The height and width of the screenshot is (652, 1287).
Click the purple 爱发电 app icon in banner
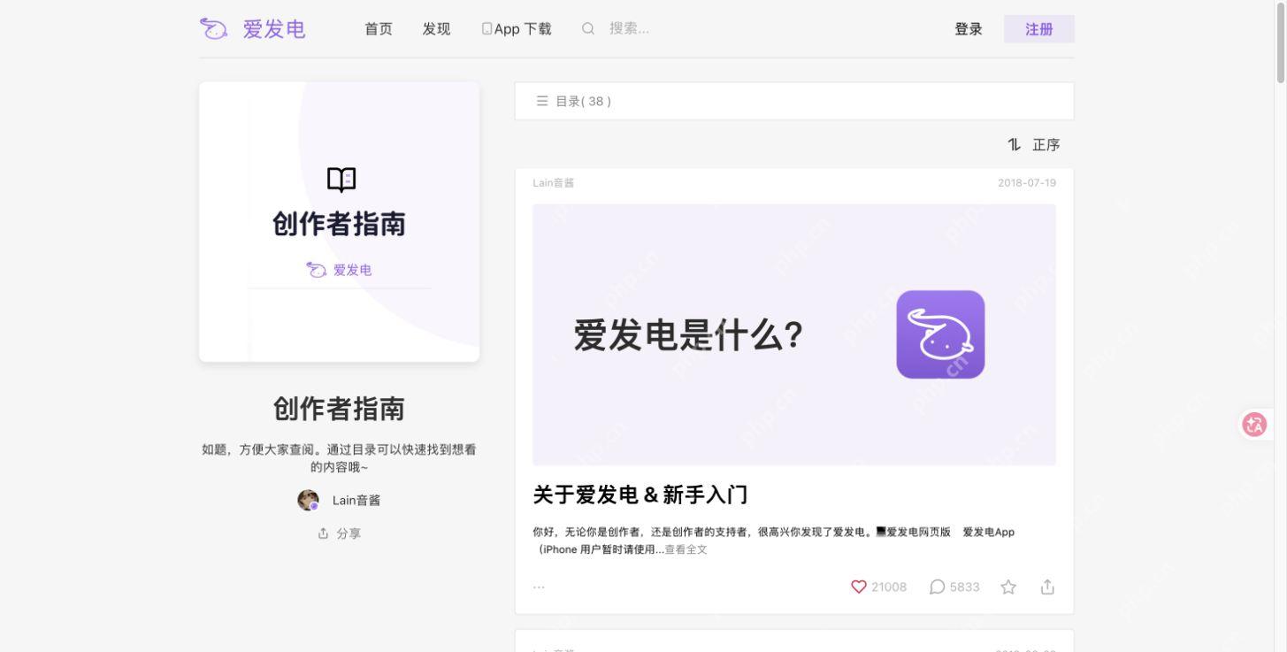(x=940, y=334)
